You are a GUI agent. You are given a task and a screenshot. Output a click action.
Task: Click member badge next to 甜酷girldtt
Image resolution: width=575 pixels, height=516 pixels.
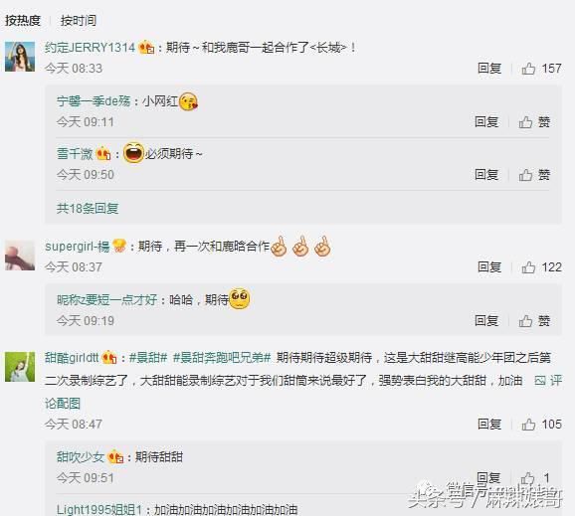109,357
